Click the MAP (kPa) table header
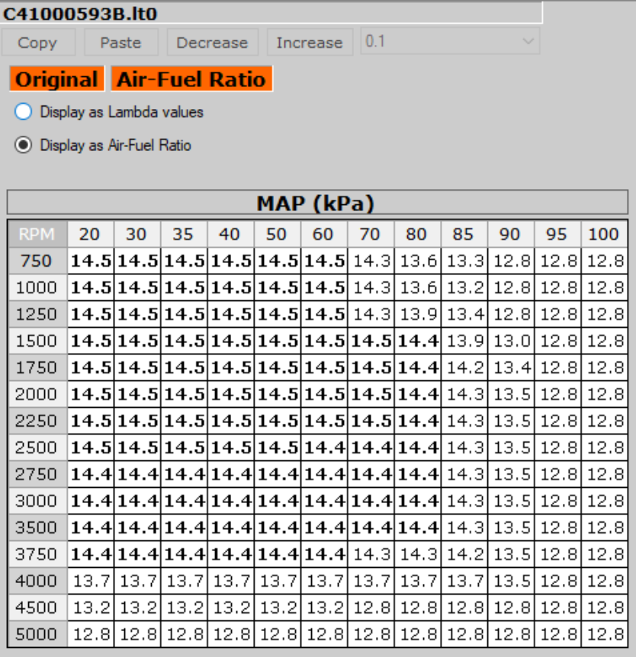This screenshot has width=636, height=657. tap(316, 204)
